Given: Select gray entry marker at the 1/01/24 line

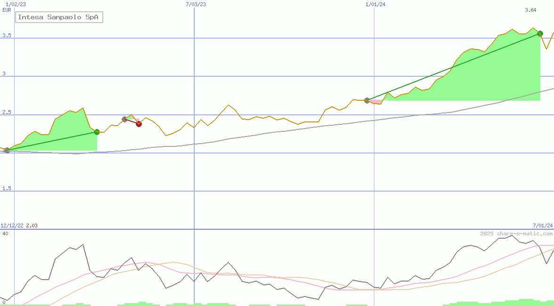Looking at the screenshot, I should coord(367,100).
